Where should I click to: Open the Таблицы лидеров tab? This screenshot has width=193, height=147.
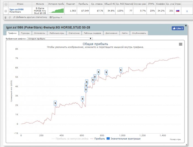(92, 33)
